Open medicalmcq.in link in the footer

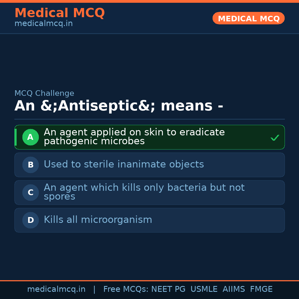click(56, 289)
